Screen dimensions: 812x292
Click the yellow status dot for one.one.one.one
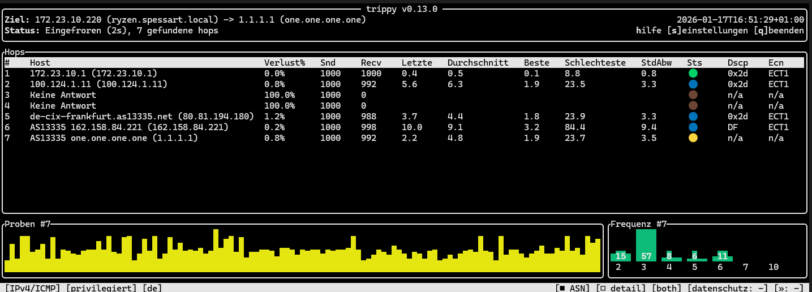pos(693,138)
